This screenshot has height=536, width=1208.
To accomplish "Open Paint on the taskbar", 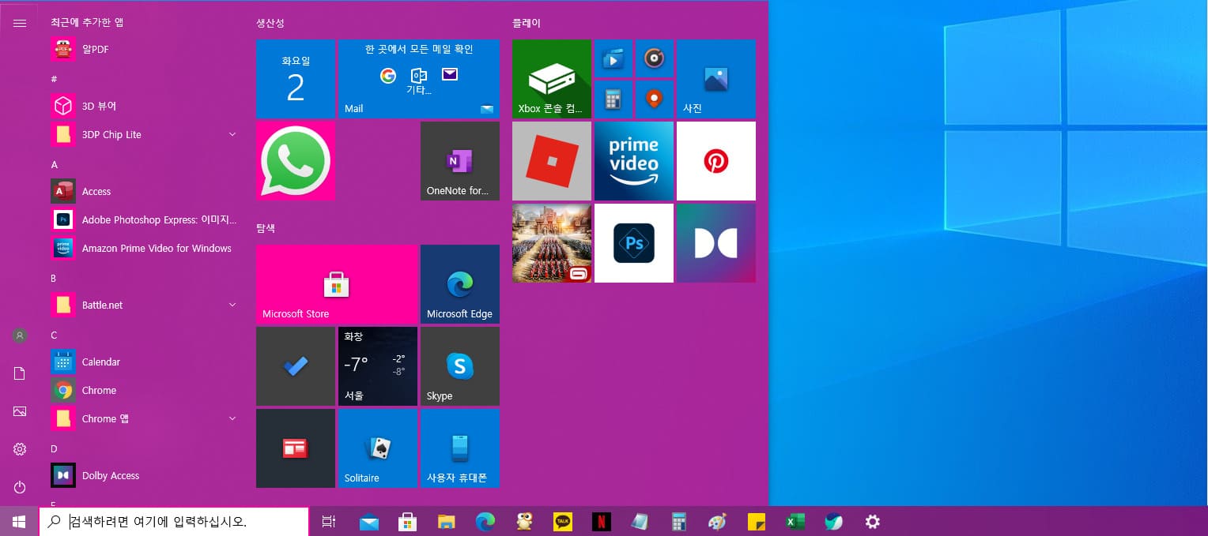I will 717,522.
